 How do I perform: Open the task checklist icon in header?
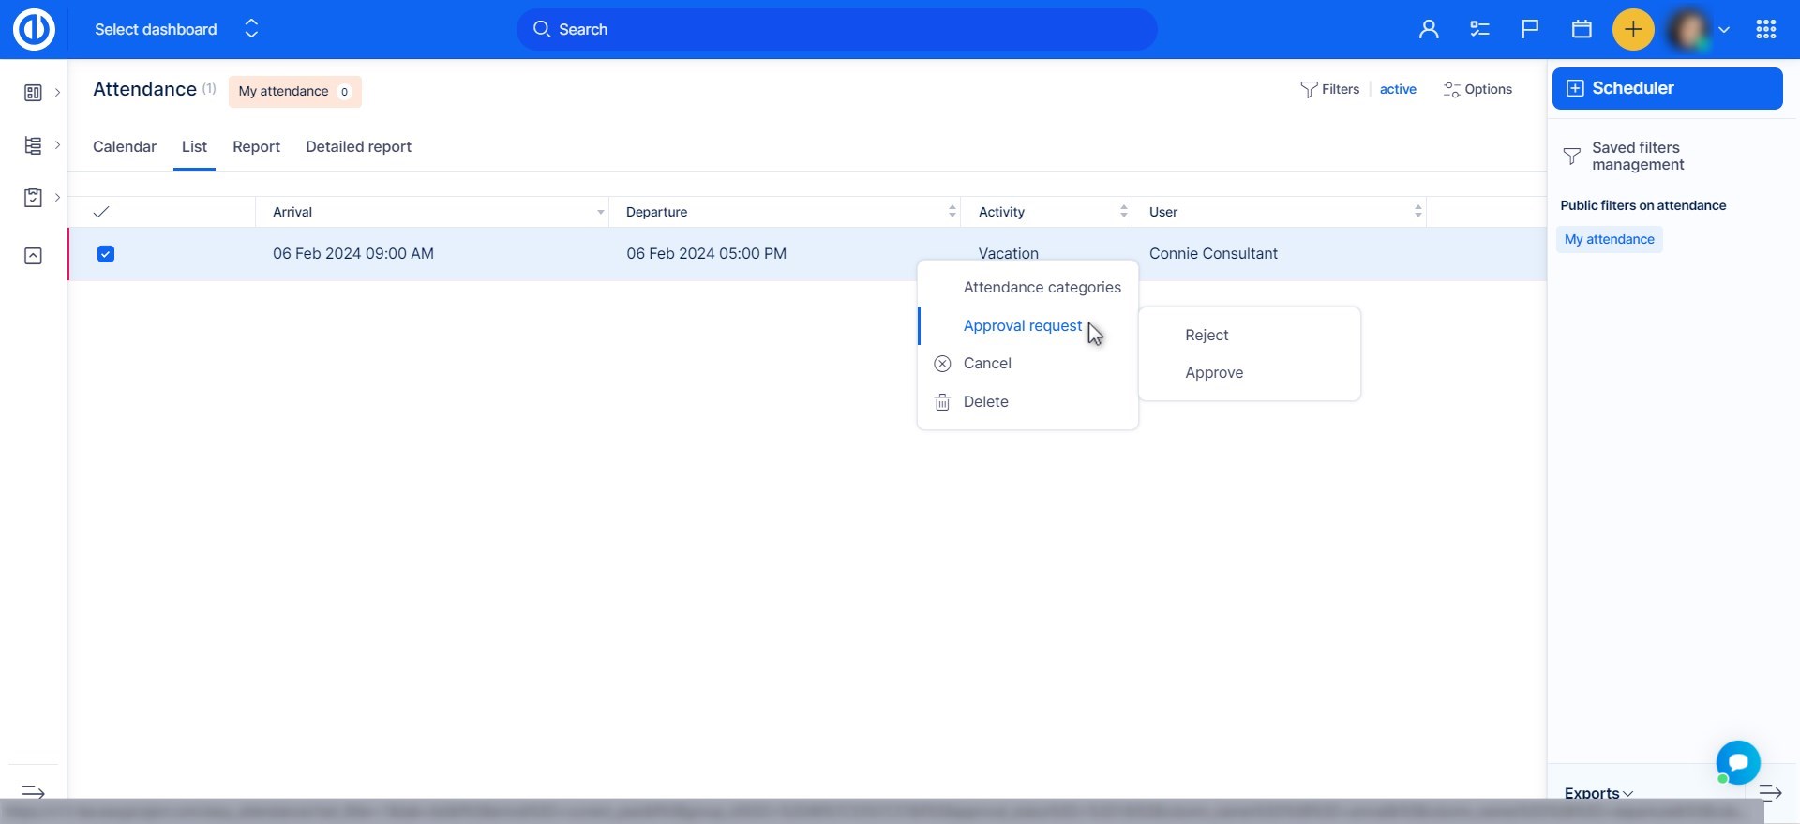(x=1479, y=30)
